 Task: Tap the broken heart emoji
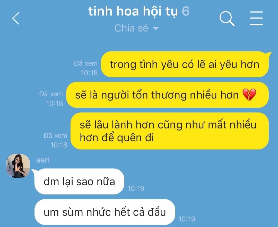tap(249, 95)
